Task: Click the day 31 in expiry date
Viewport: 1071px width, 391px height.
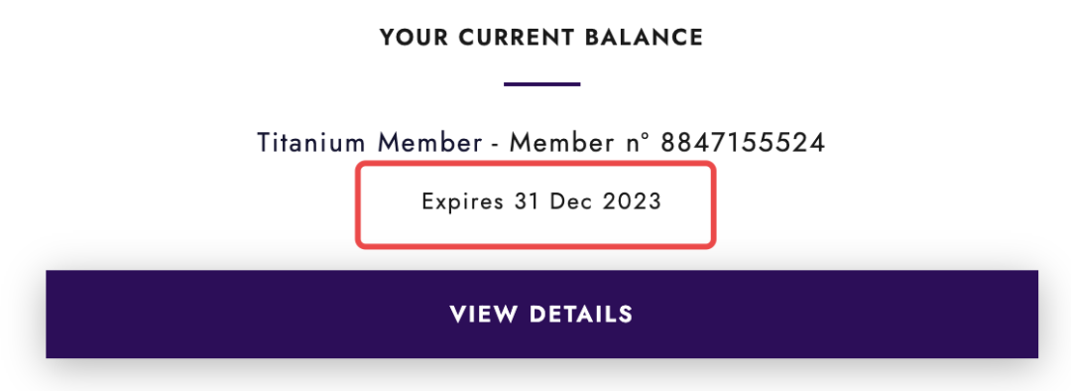Action: click(527, 201)
